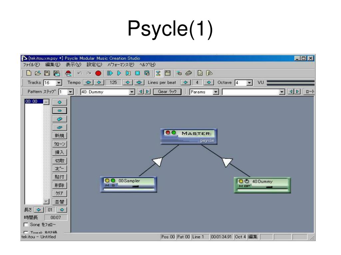The image size is (341, 255).
Task: Increase tempo by one with single arrow
Action: [128, 82]
